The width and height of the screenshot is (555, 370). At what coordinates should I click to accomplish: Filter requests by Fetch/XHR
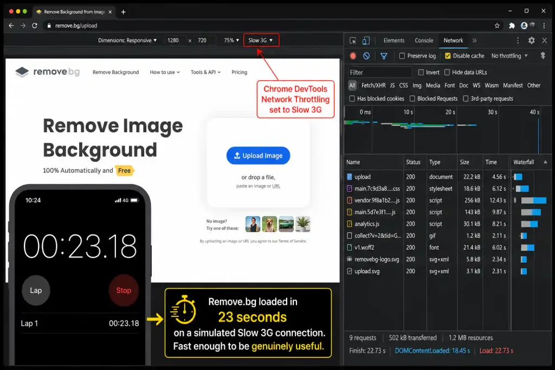(x=373, y=85)
